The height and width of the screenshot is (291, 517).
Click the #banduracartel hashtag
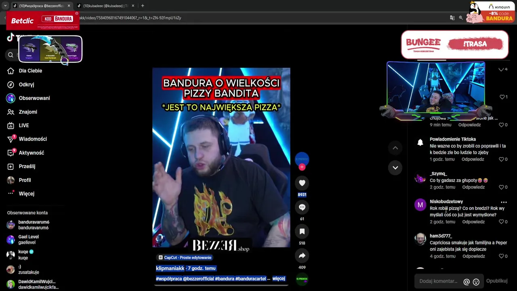coord(250,278)
